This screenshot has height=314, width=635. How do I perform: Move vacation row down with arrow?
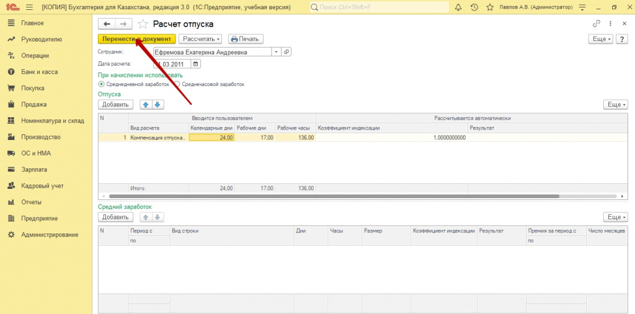[158, 105]
